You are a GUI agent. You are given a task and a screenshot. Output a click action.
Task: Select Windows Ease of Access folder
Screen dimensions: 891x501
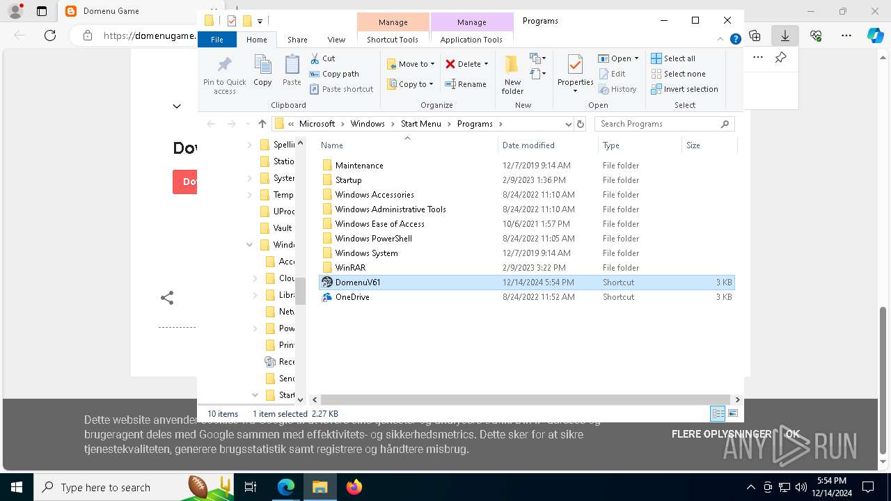[x=526, y=224]
